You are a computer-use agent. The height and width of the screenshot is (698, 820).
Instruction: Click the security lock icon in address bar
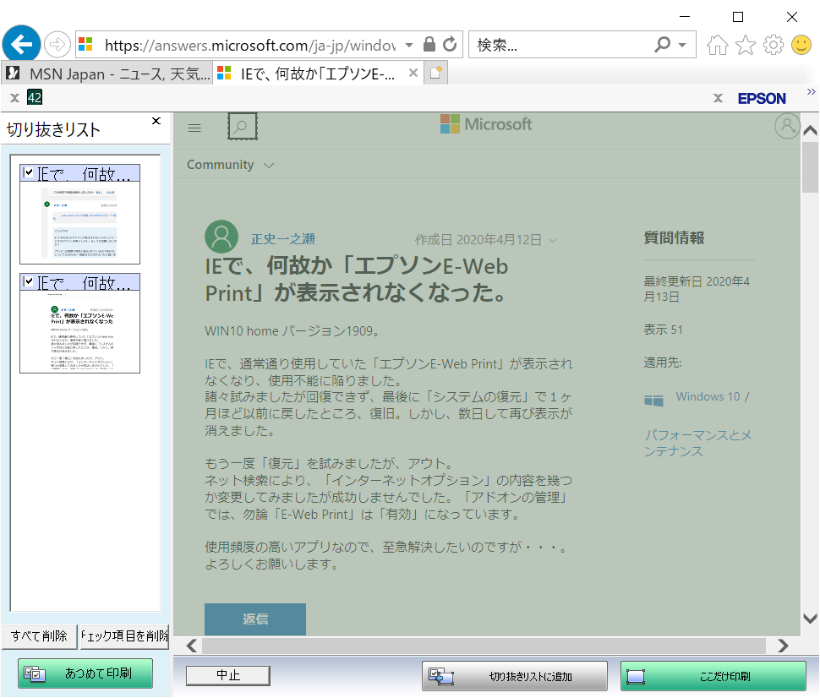[x=429, y=45]
